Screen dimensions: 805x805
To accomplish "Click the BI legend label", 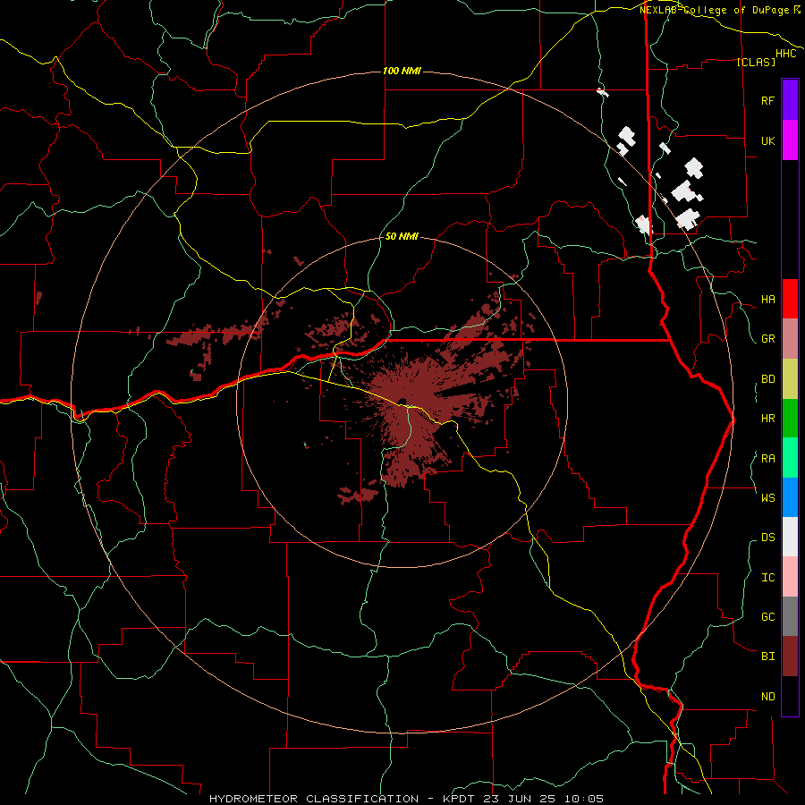I will [768, 657].
